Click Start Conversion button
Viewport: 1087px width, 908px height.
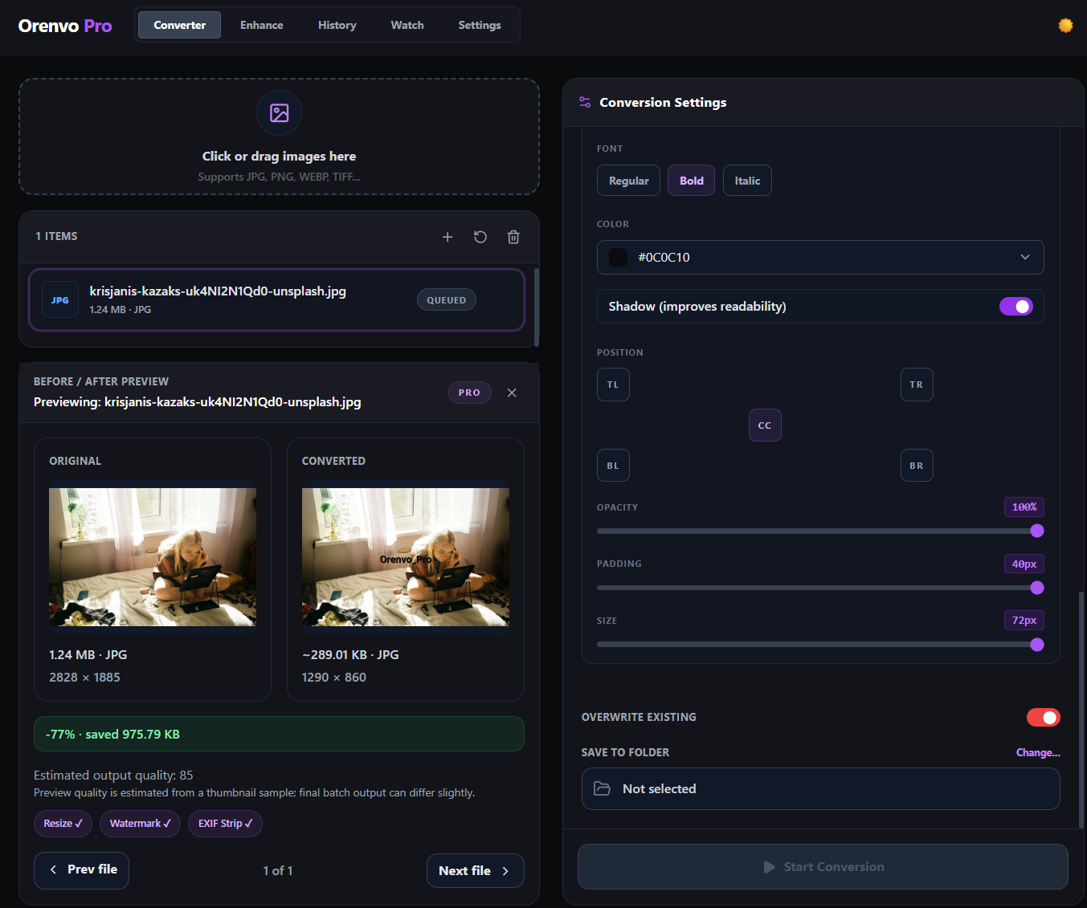(x=823, y=867)
